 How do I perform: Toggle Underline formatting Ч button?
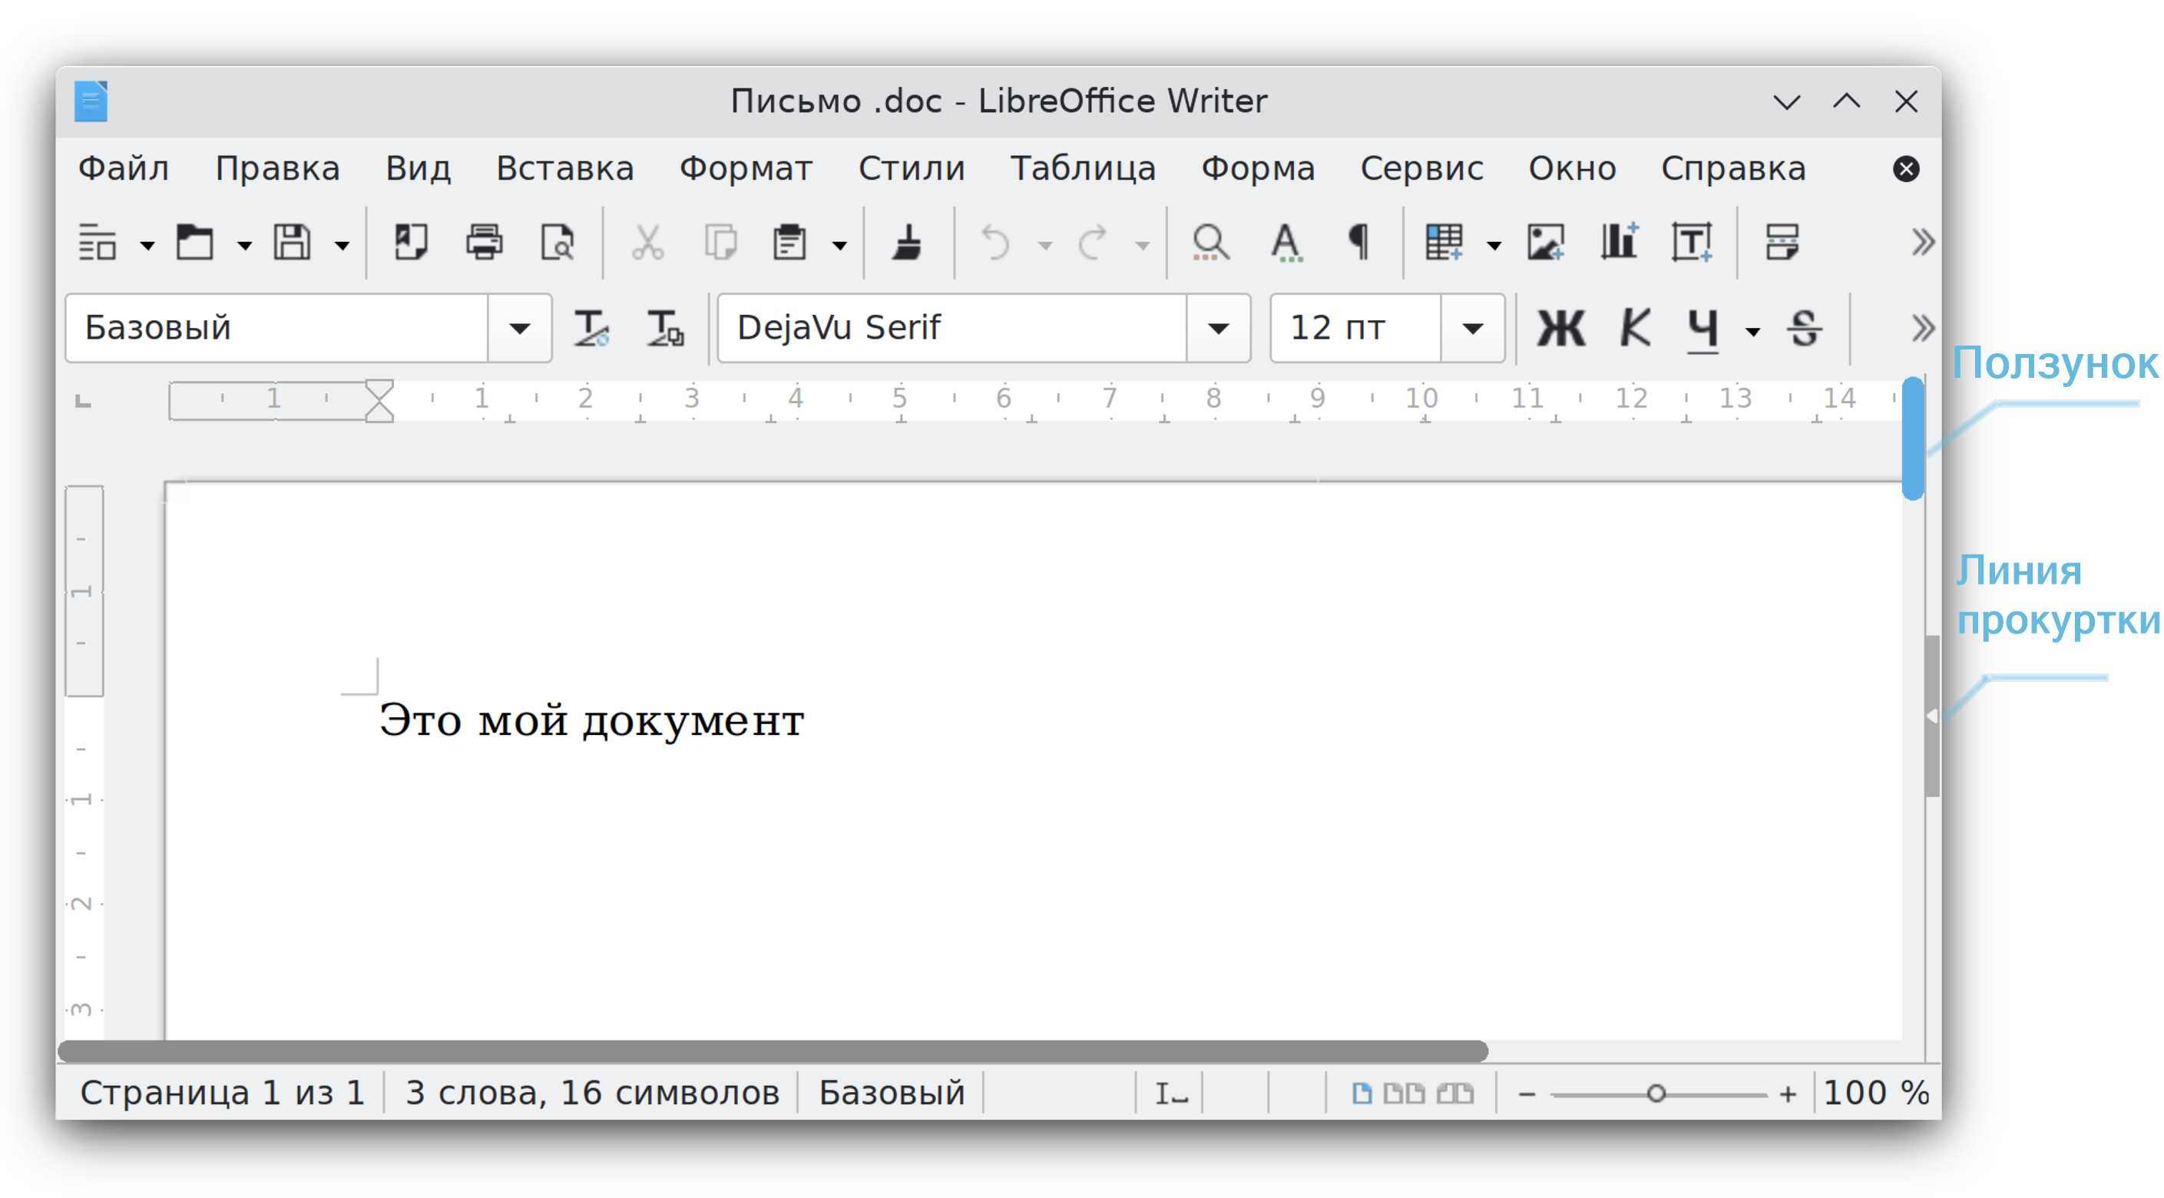click(x=1702, y=330)
